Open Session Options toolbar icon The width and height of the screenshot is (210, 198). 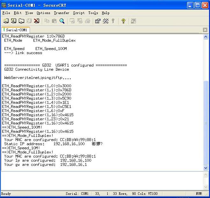[98, 21]
